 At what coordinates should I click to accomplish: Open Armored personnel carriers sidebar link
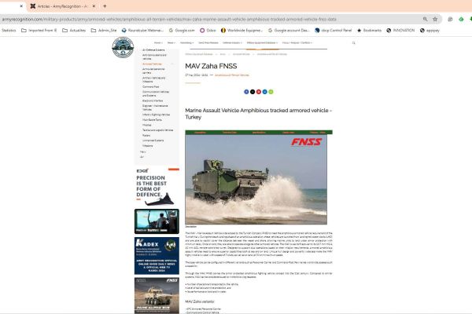[154, 70]
